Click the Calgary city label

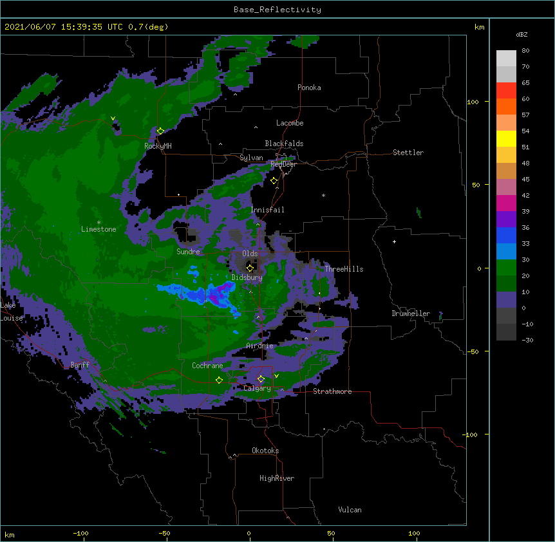pyautogui.click(x=257, y=388)
